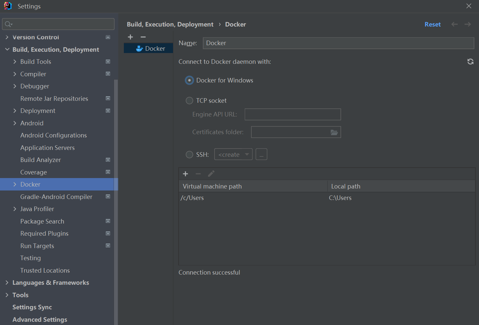Open Trusted Locations settings

[x=45, y=270]
